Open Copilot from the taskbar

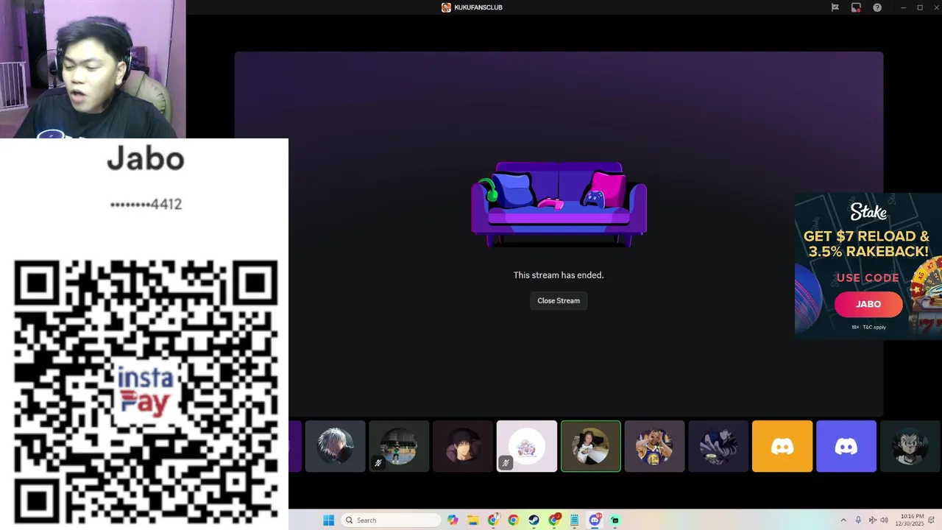(453, 520)
